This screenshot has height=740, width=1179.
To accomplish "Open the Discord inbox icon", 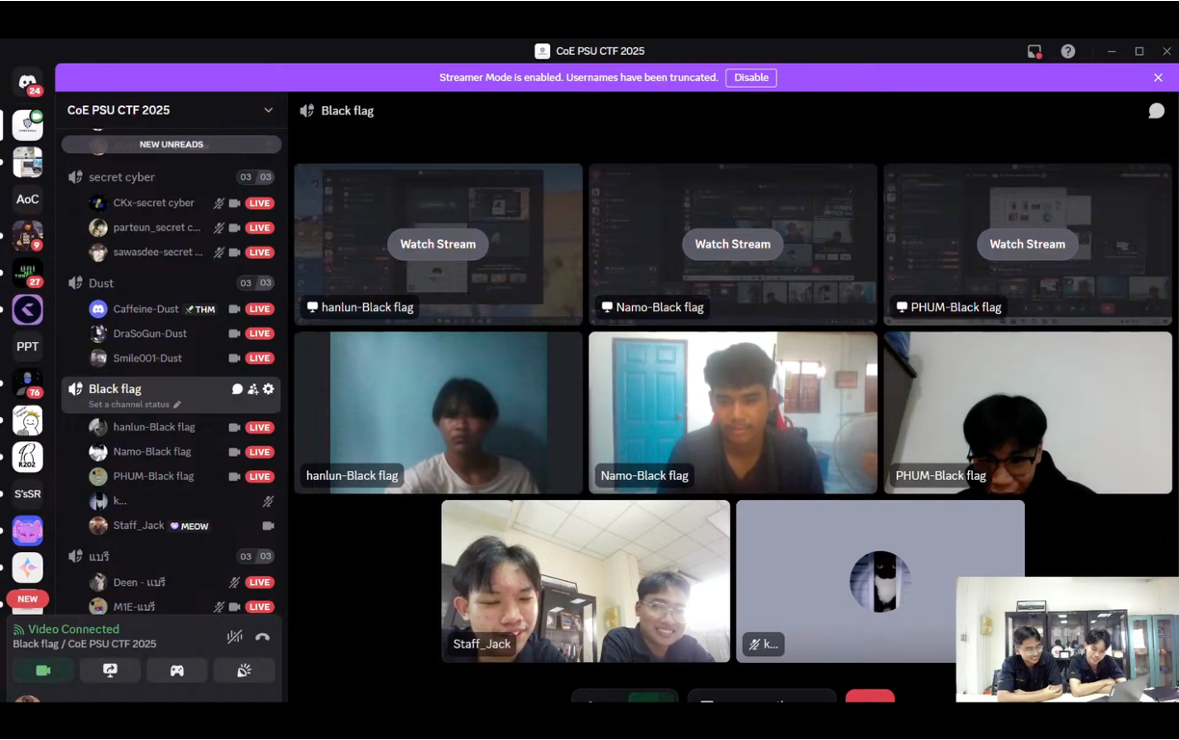I will click(1035, 51).
